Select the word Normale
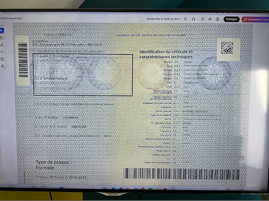 pos(45,167)
